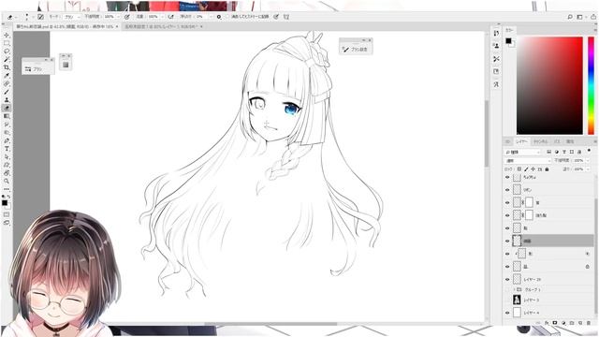The height and width of the screenshot is (337, 599).
Task: Click the canvas vertical scrollbar
Action: (487, 134)
